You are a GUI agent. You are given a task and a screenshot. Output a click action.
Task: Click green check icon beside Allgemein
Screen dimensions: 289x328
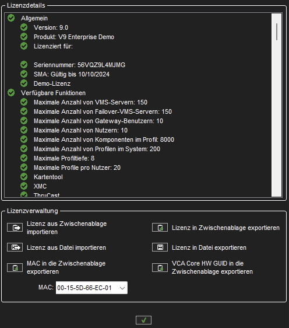tap(11, 18)
